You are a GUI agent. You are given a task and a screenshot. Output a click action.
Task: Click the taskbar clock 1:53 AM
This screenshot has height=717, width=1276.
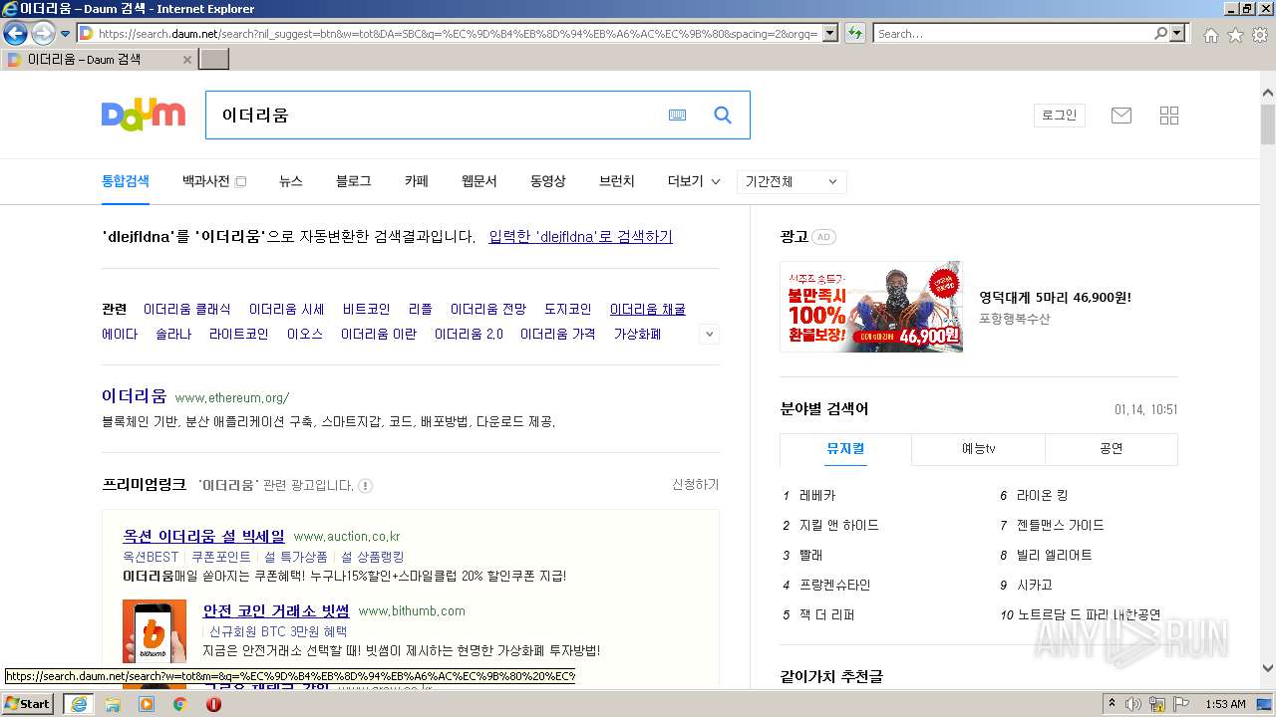point(1224,704)
